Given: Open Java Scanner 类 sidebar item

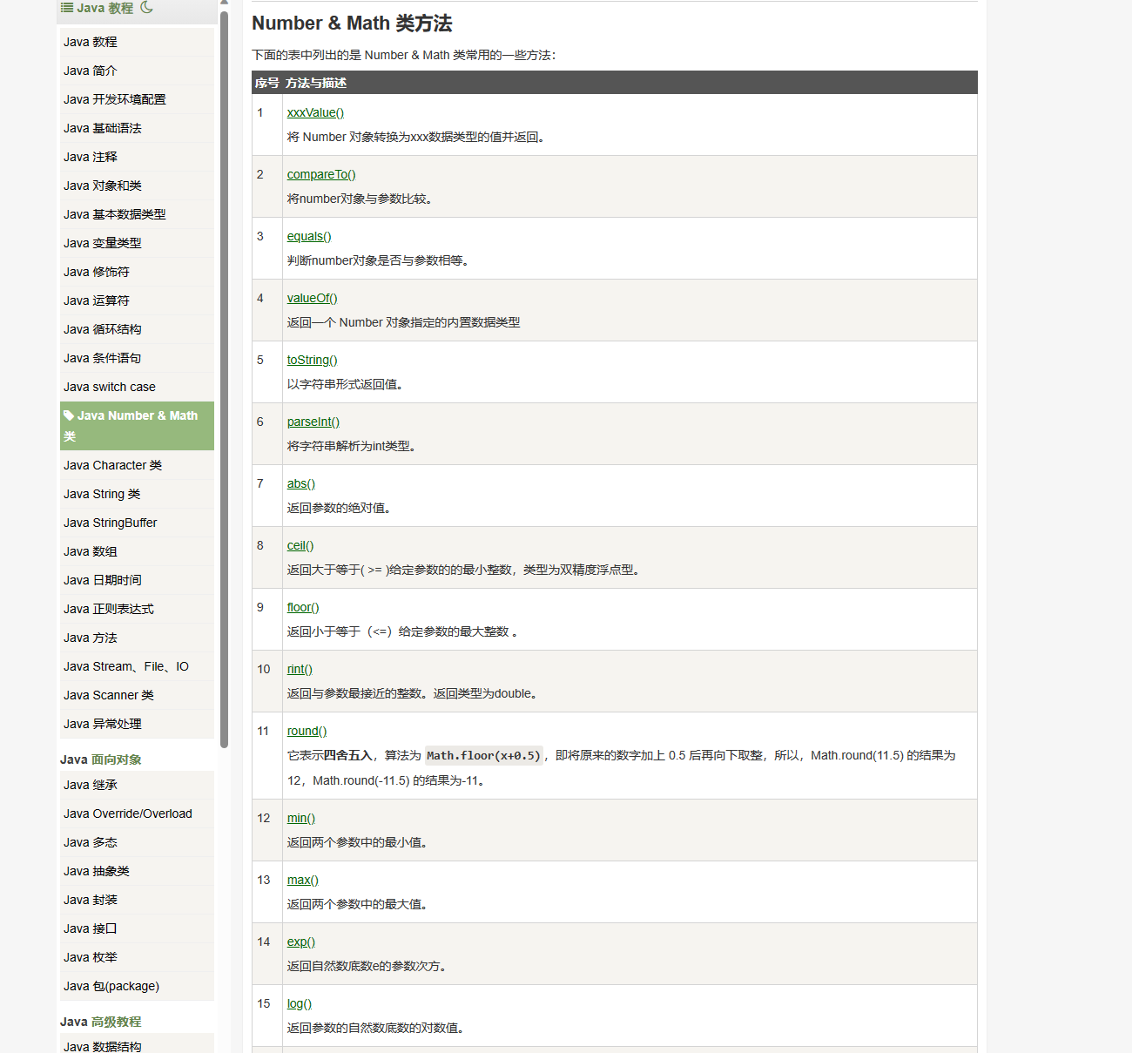Looking at the screenshot, I should (137, 695).
